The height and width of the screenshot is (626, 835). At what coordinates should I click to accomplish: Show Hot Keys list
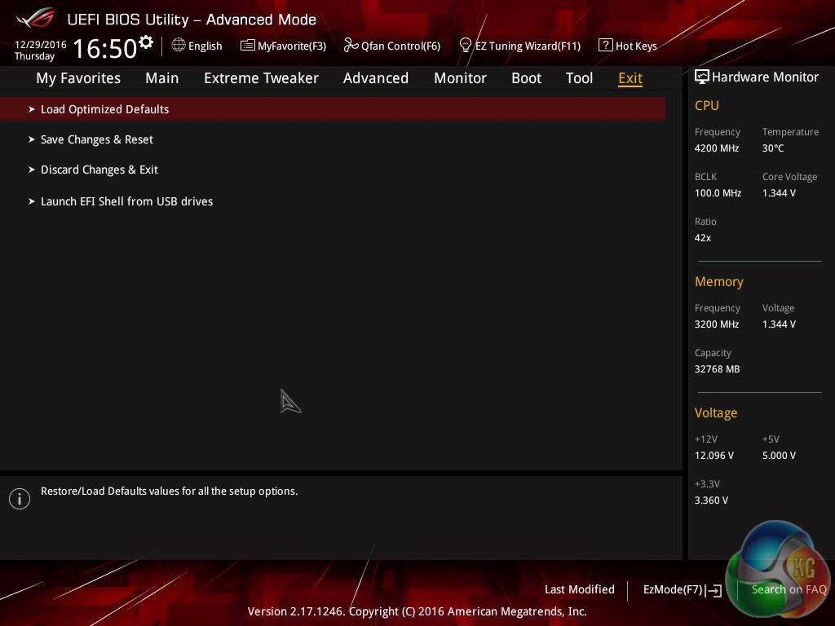coord(636,46)
